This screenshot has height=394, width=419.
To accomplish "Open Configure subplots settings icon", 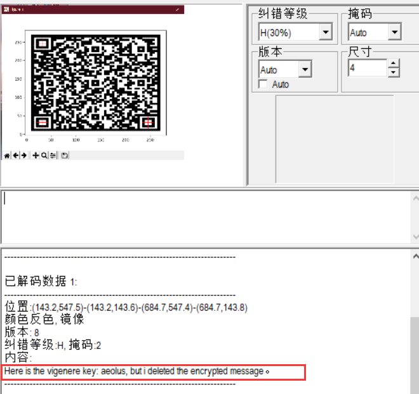I will pyautogui.click(x=53, y=155).
